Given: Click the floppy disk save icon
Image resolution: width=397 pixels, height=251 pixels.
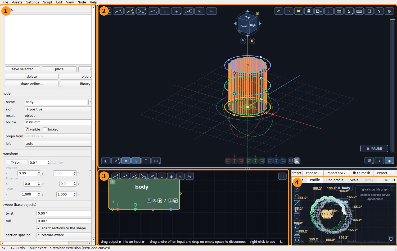Looking at the screenshot, I should (x=309, y=11).
